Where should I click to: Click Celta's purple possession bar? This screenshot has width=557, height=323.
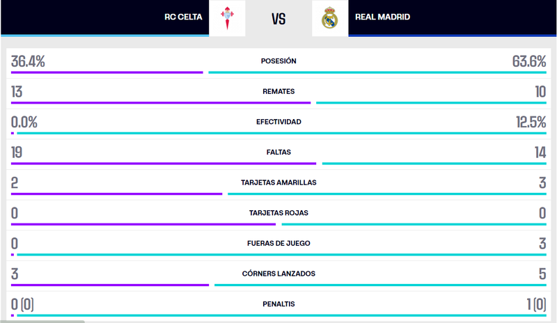tap(107, 72)
